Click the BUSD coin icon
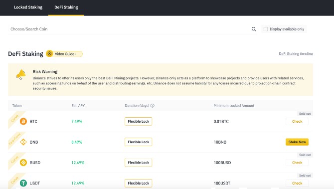 pyautogui.click(x=23, y=163)
